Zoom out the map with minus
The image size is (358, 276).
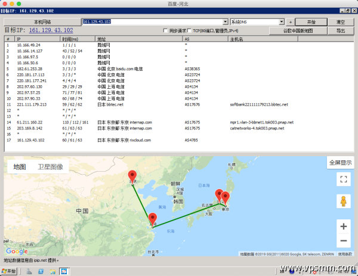[344, 241]
